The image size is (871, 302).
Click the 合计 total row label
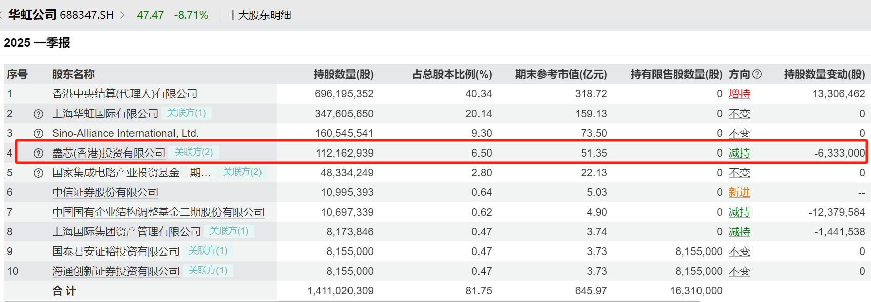coord(64,291)
